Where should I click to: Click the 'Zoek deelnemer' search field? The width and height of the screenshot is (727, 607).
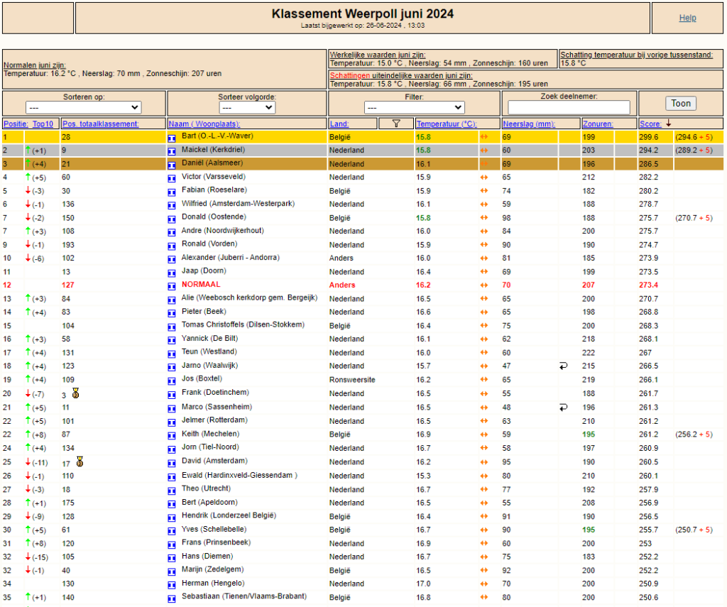(569, 108)
